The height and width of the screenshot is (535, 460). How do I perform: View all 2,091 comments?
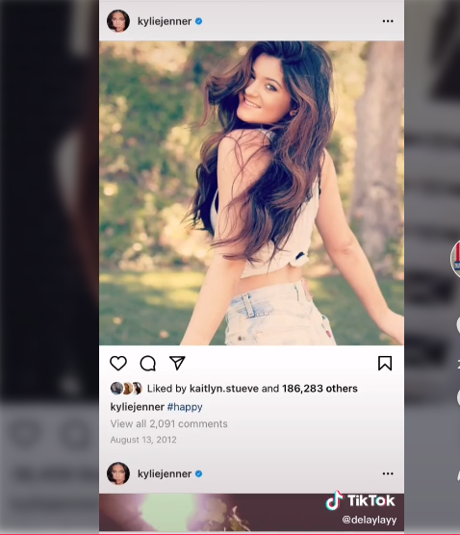click(169, 423)
